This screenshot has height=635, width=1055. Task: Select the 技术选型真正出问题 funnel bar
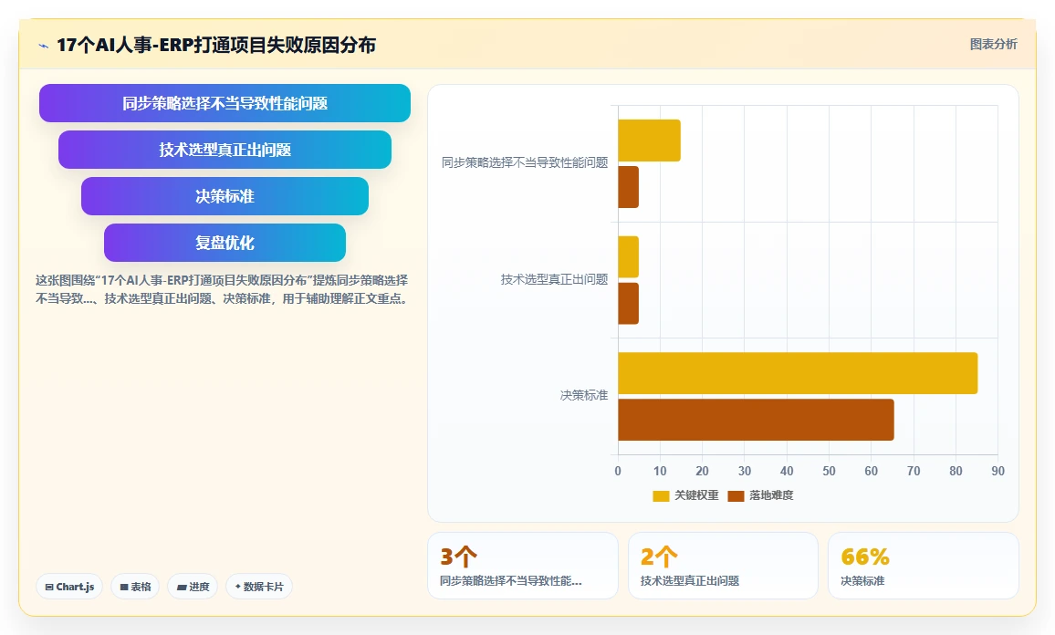point(225,150)
